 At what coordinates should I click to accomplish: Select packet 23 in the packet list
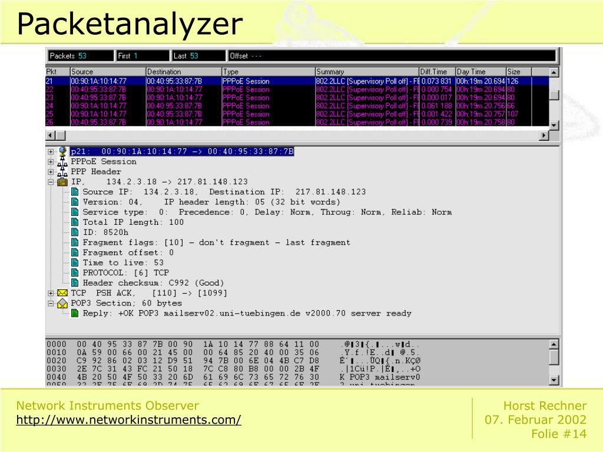pos(297,98)
